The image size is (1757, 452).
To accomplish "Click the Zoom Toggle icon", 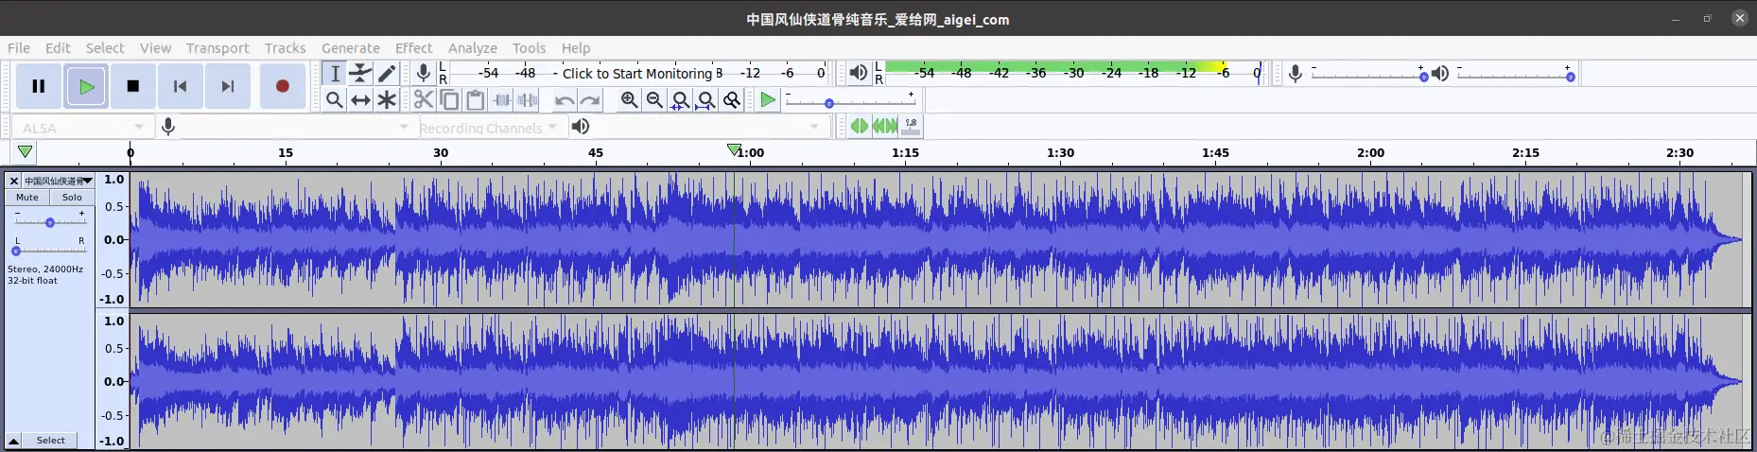I will point(732,99).
